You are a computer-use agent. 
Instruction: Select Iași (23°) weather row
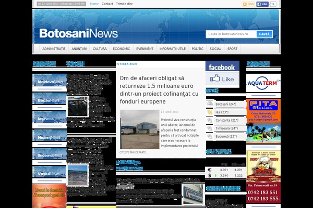tap(230, 112)
